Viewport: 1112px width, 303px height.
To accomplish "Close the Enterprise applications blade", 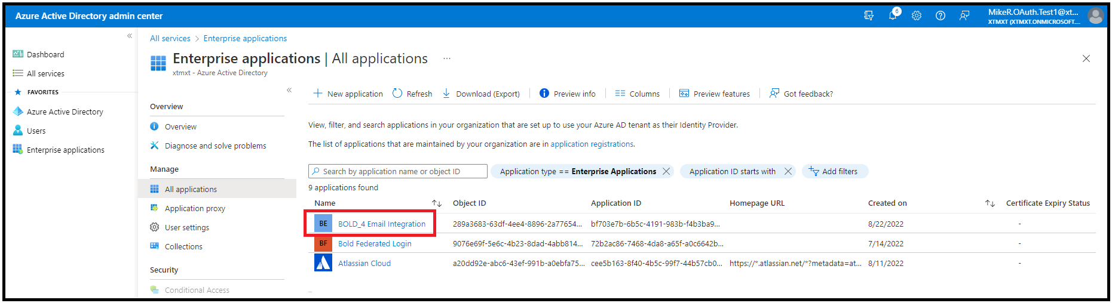I will (x=1086, y=58).
